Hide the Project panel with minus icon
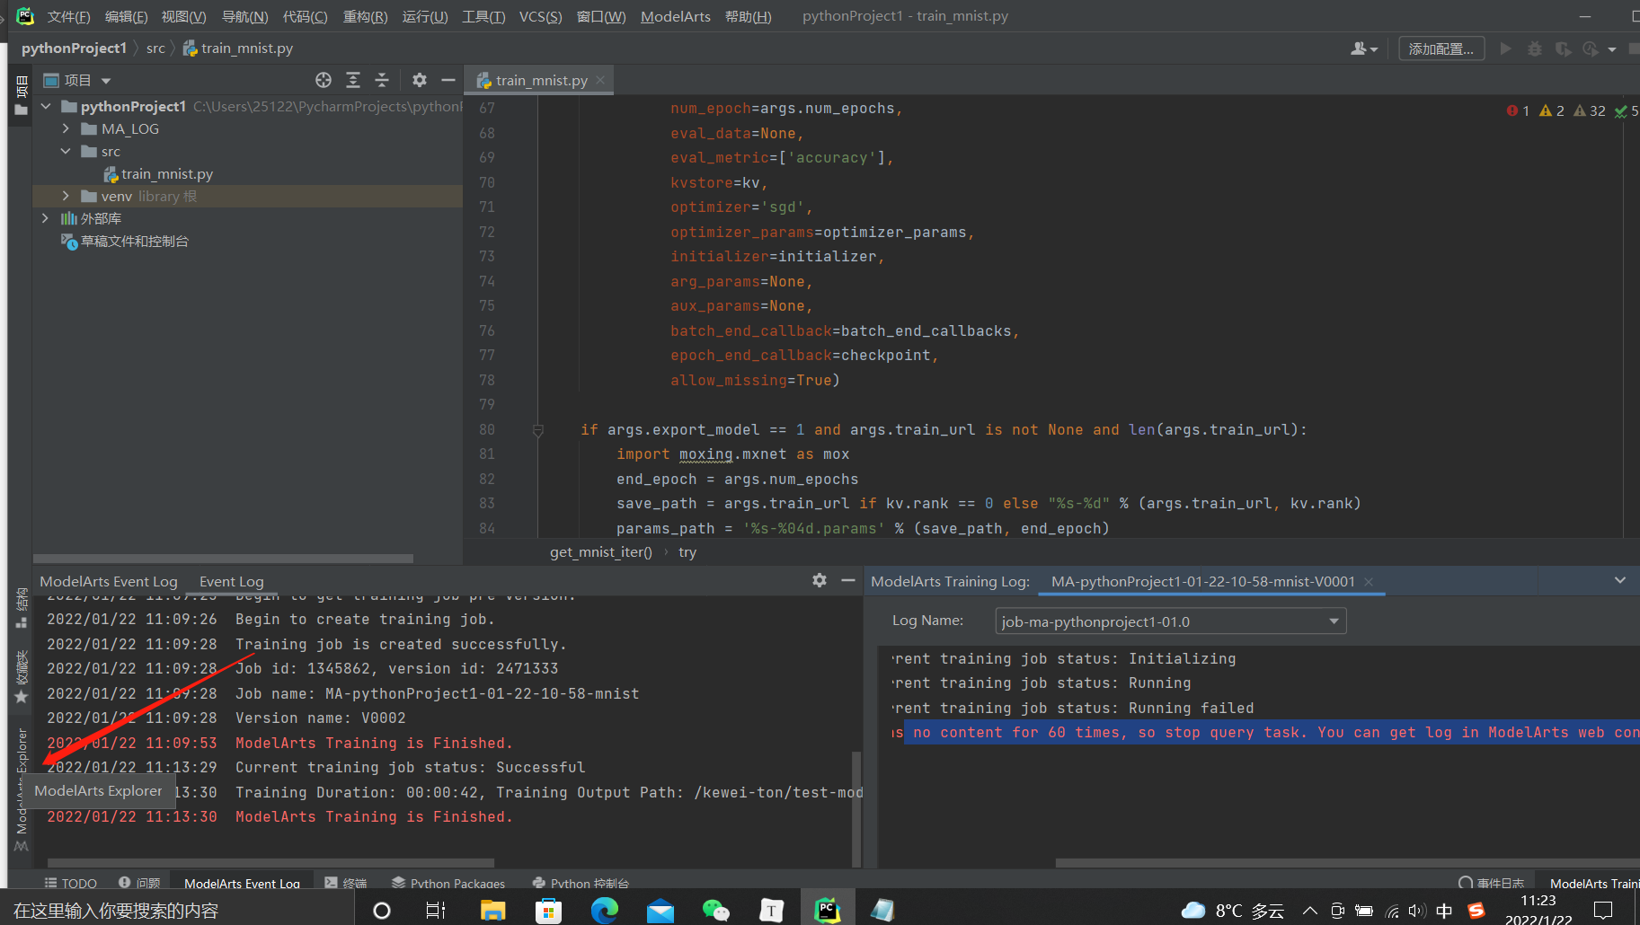Viewport: 1640px width, 925px height. coord(448,80)
